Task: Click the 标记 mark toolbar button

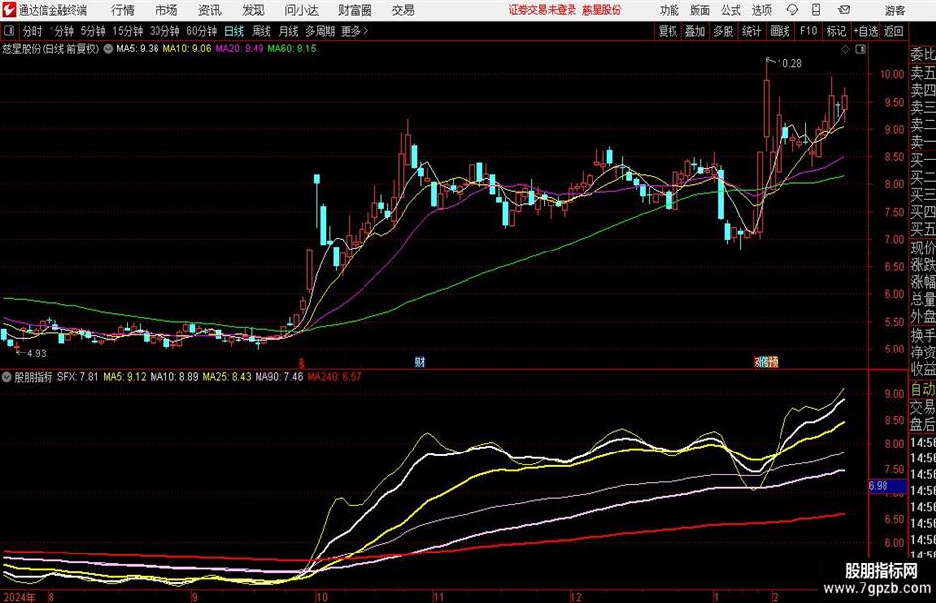Action: 836,31
